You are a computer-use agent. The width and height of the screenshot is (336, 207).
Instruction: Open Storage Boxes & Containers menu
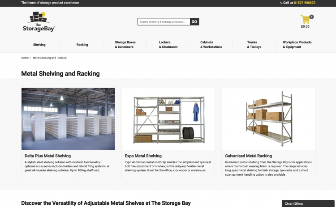(125, 45)
